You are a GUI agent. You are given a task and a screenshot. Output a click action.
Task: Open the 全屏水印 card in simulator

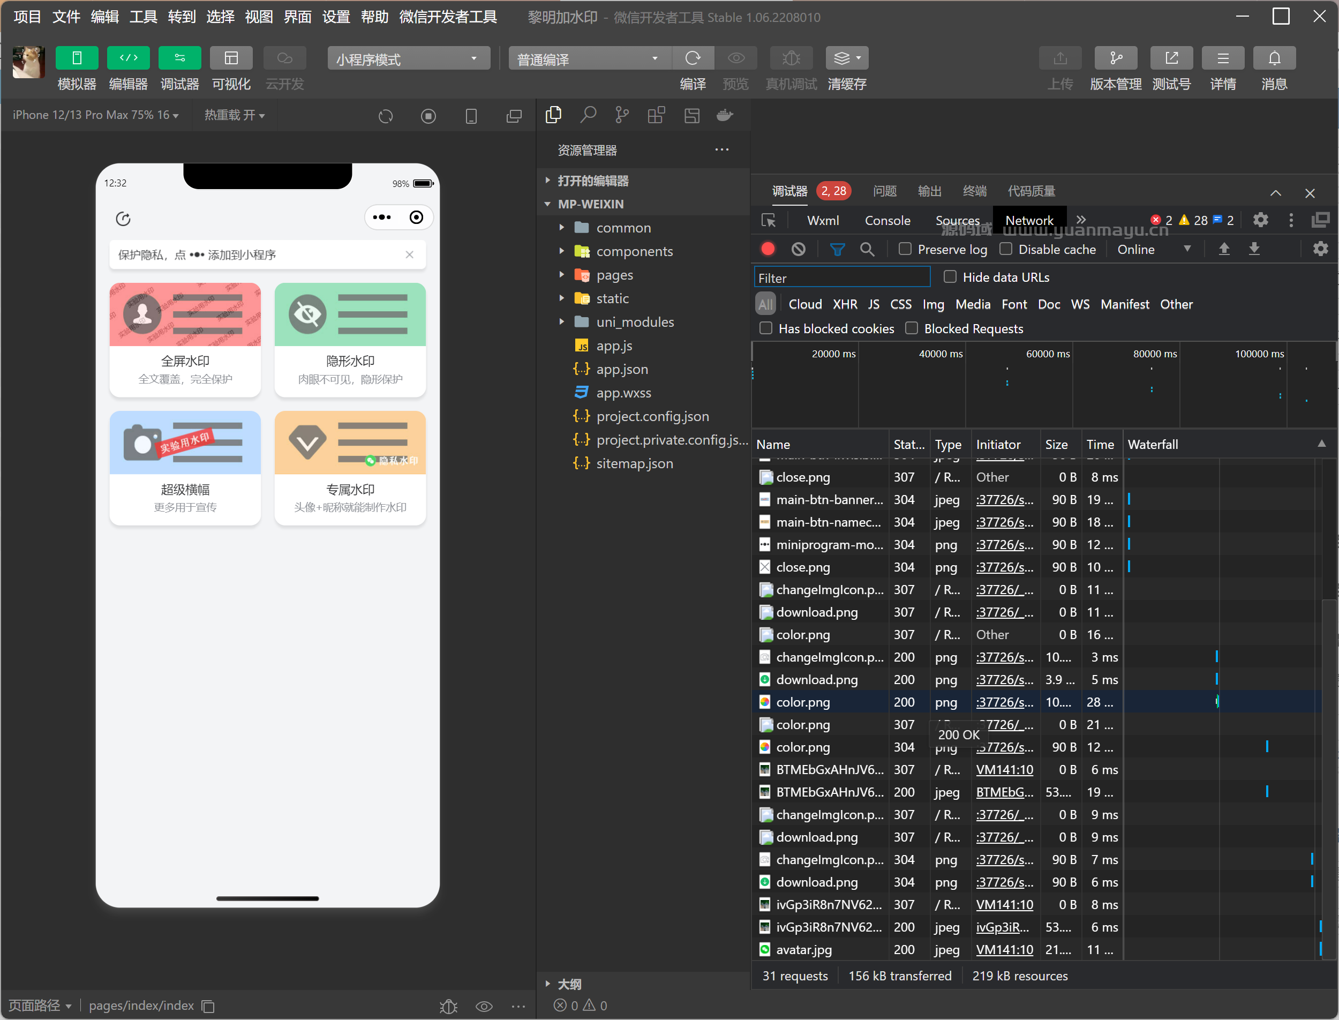point(185,340)
